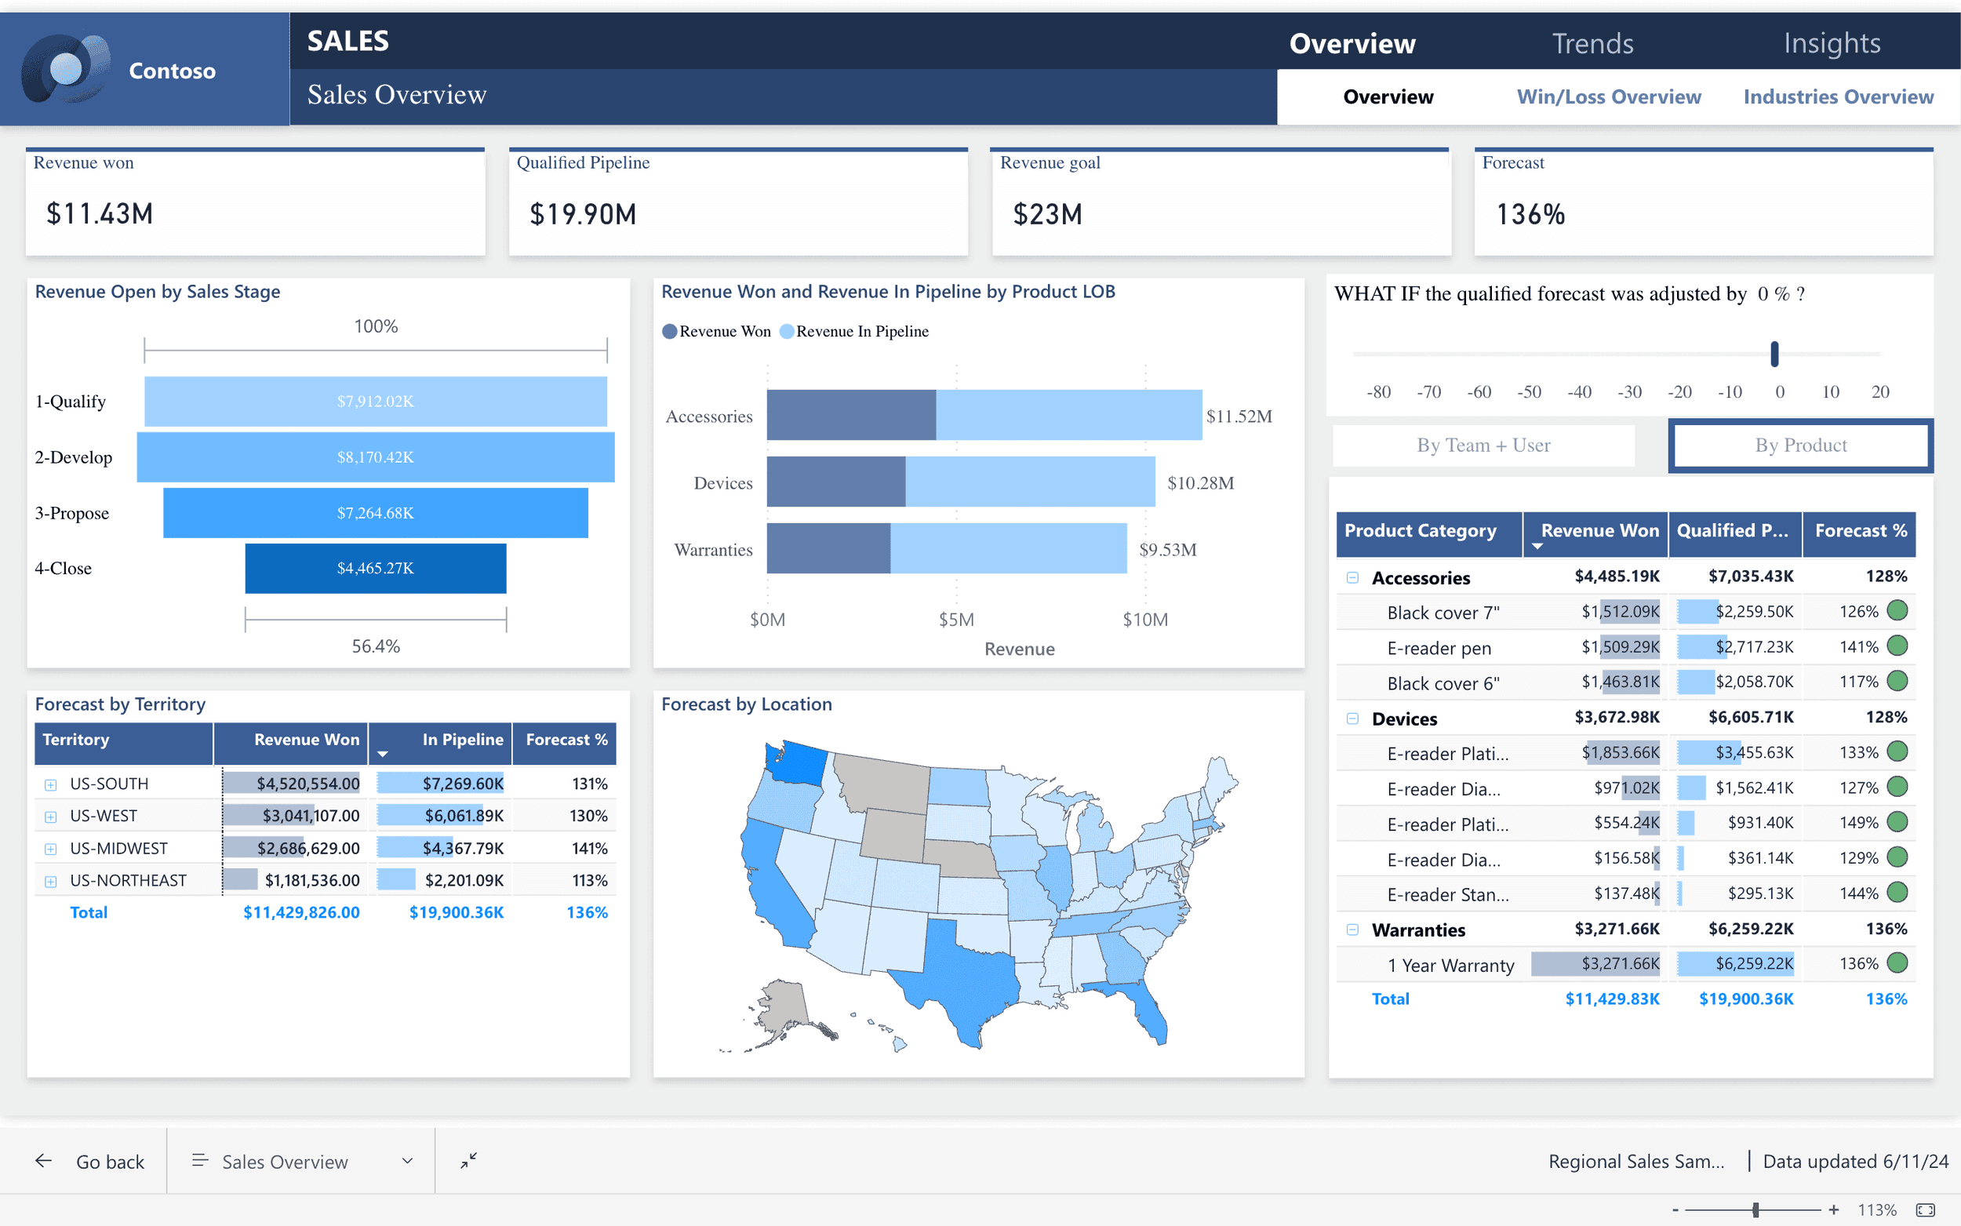Switch to the Trends tab
The height and width of the screenshot is (1226, 1961).
1592,43
